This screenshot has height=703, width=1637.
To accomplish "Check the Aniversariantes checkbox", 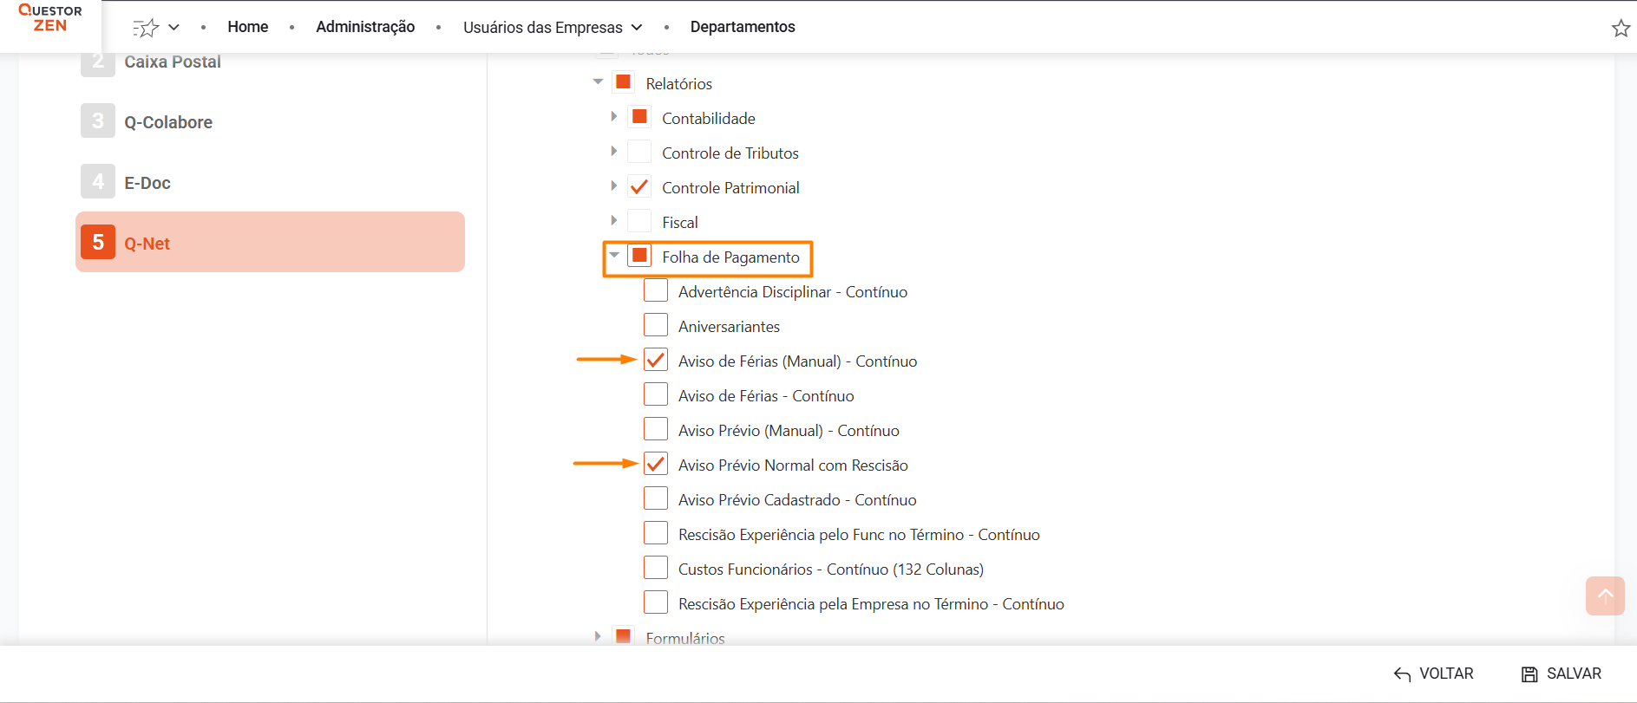I will (656, 326).
